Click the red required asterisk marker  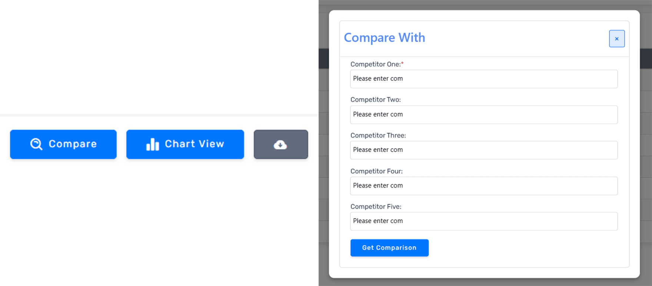point(403,63)
